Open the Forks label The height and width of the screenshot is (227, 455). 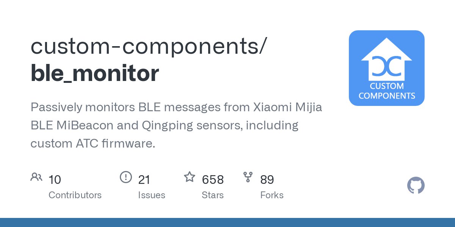[272, 195]
